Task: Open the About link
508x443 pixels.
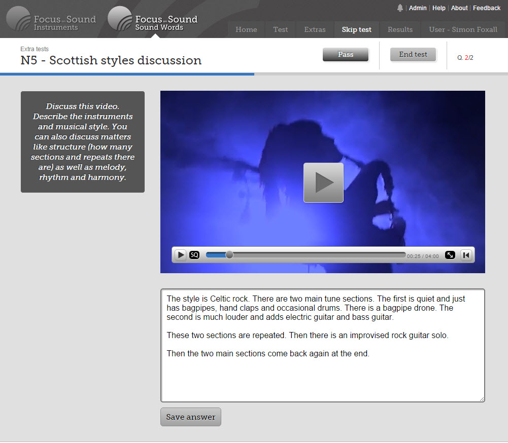Action: [459, 8]
